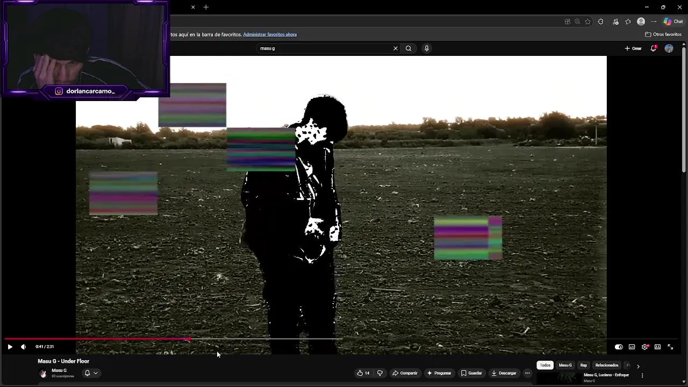The width and height of the screenshot is (688, 387).
Task: Select the Todos filter chip
Action: pyautogui.click(x=545, y=365)
